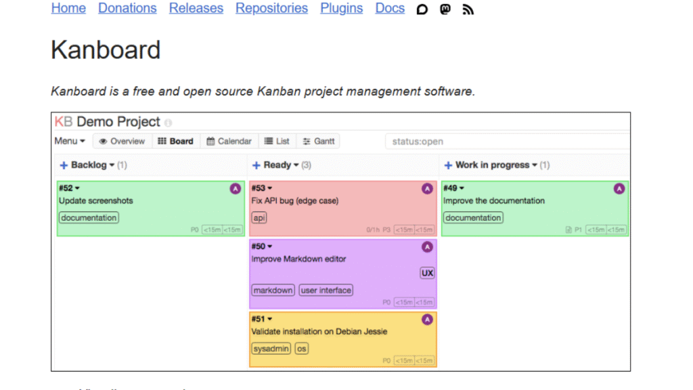Click the avatar badge on task #53
This screenshot has height=390, width=693.
[x=427, y=188]
